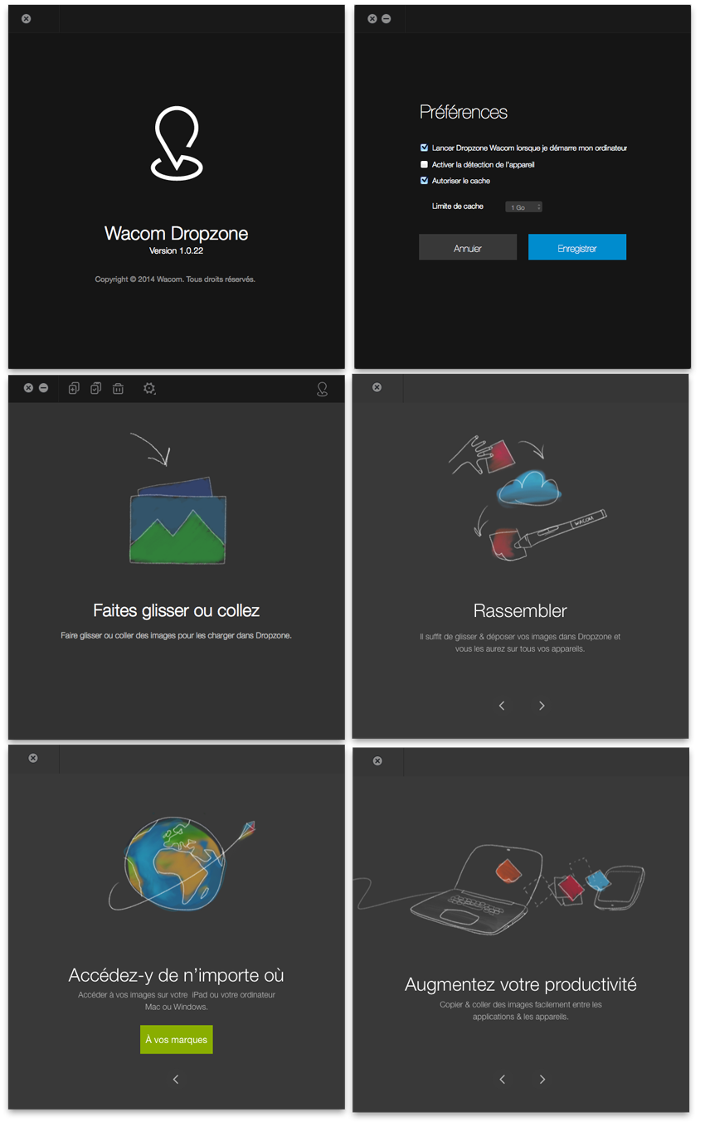Enable 'Activer la détection de l'appareil' checkbox
The height and width of the screenshot is (1136, 705).
[x=424, y=164]
